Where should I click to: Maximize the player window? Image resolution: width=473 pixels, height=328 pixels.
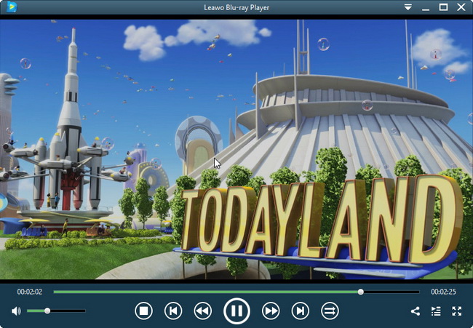[x=443, y=7]
